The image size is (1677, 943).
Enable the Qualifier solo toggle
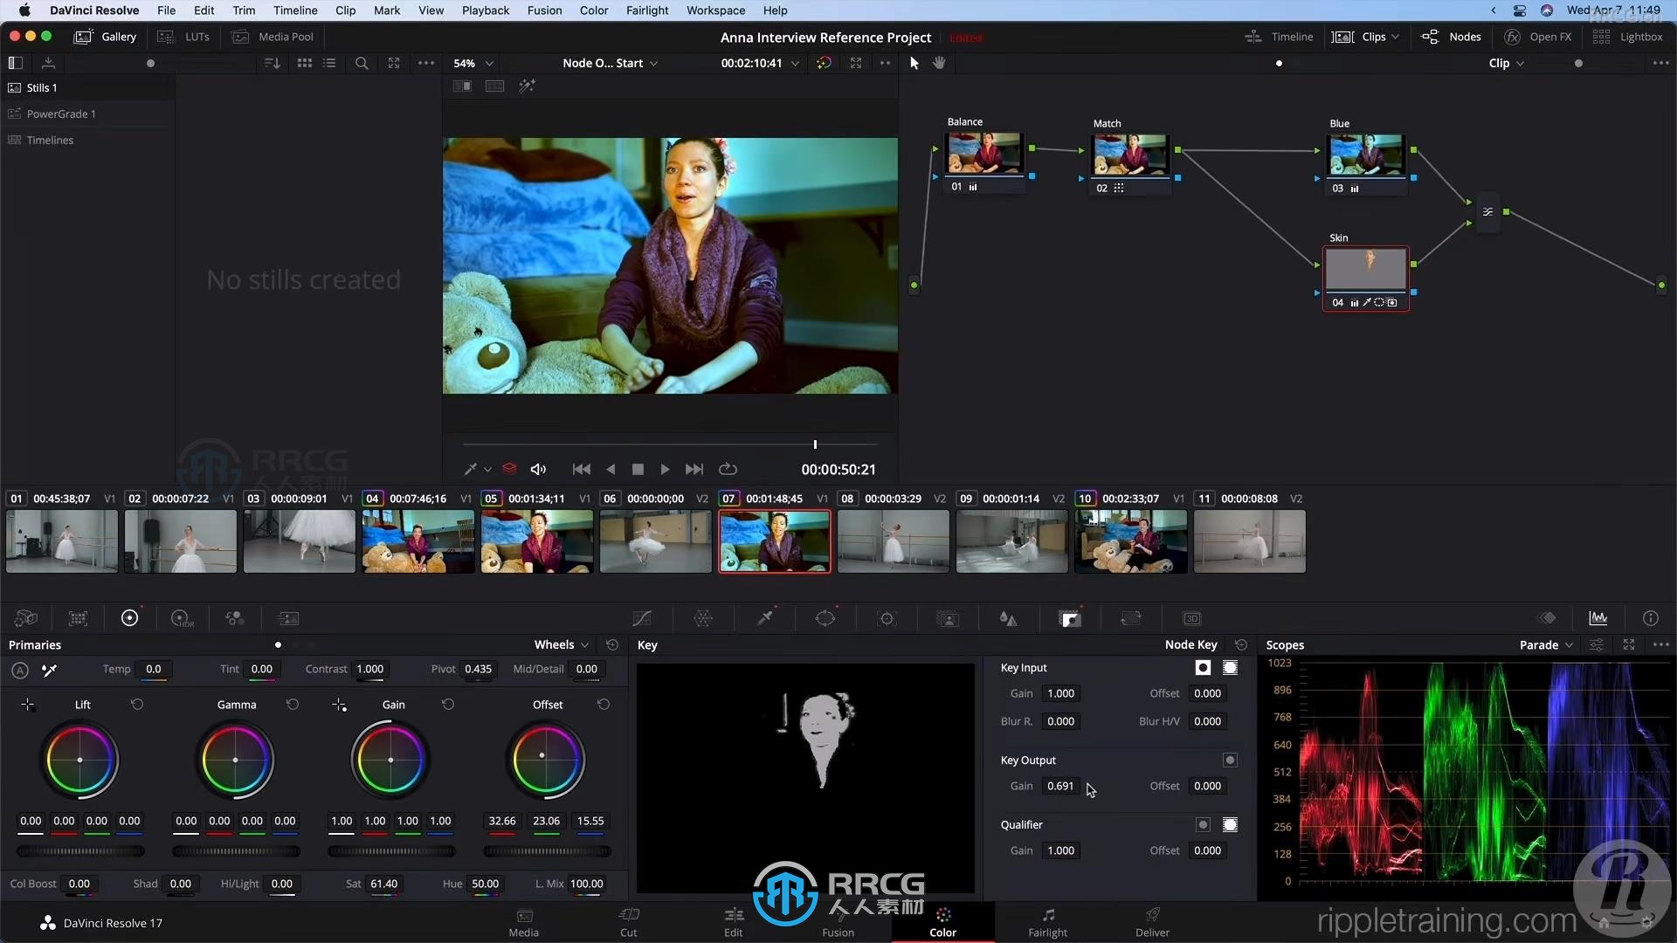(x=1203, y=824)
